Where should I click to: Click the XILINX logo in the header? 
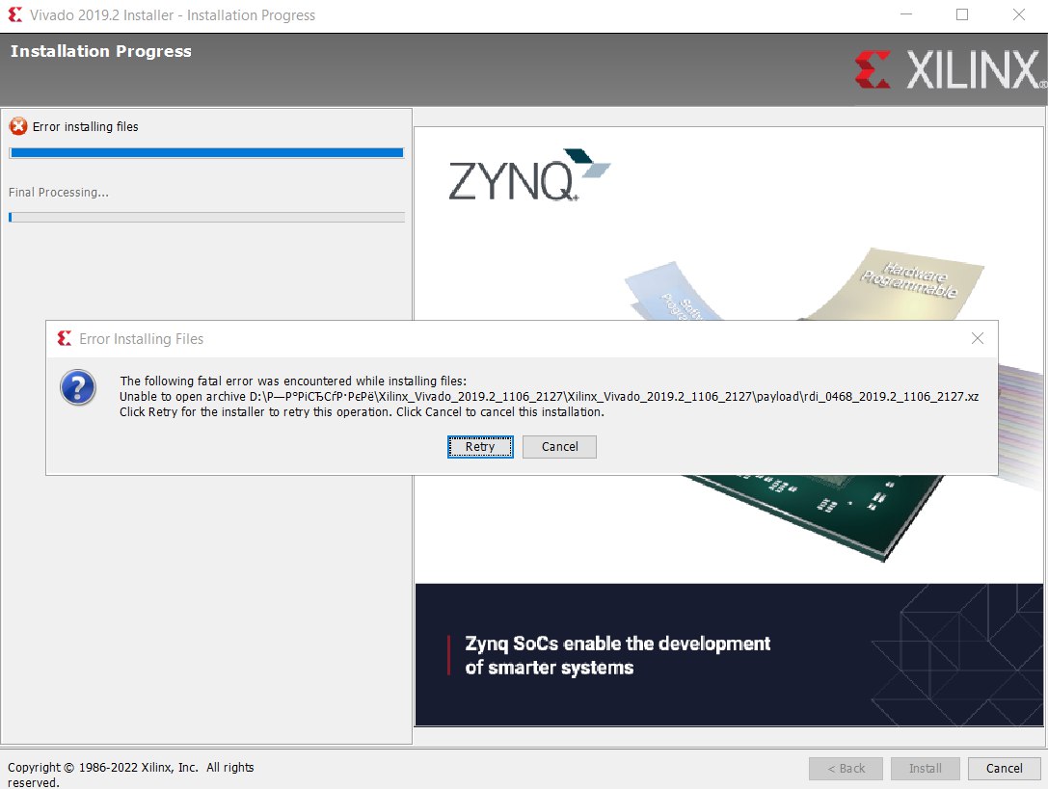tap(949, 70)
